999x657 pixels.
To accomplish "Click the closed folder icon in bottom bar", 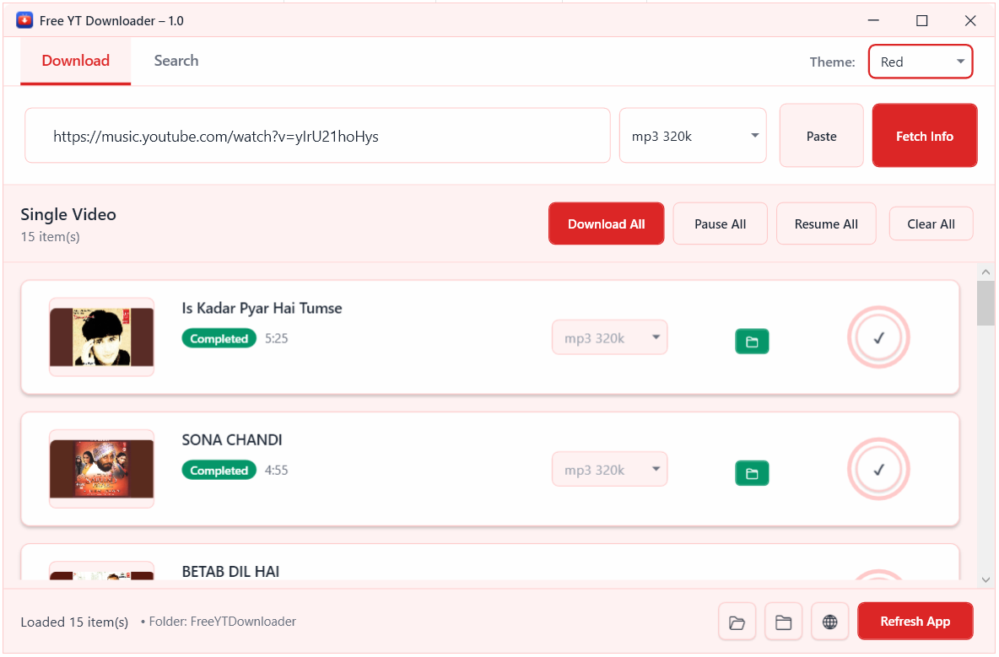I will click(783, 622).
